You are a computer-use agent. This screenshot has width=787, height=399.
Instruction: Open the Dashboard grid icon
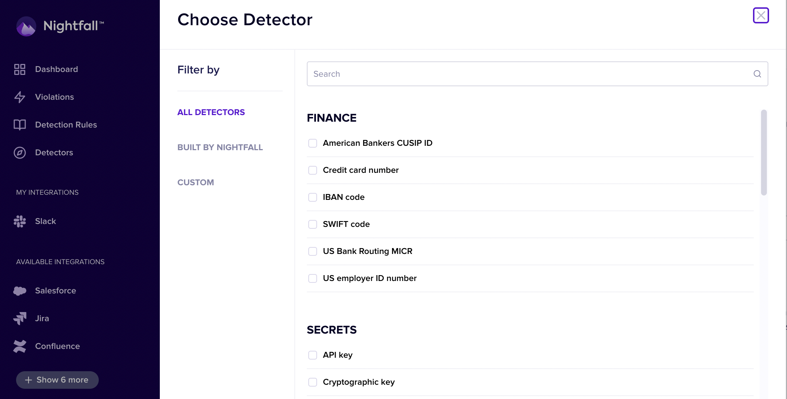[20, 69]
